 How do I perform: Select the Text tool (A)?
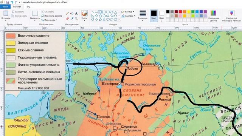(x=76, y=14)
